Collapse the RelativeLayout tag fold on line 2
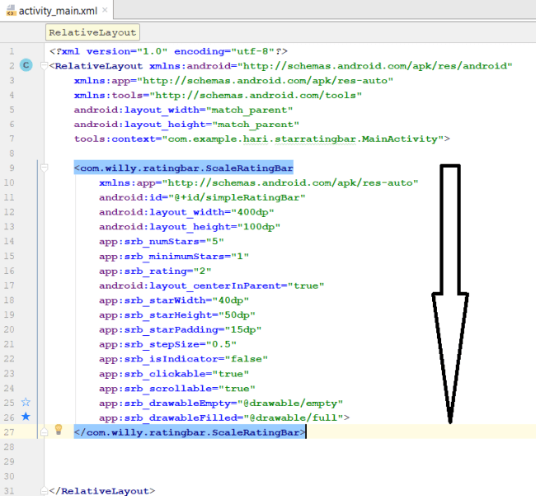 [x=44, y=65]
